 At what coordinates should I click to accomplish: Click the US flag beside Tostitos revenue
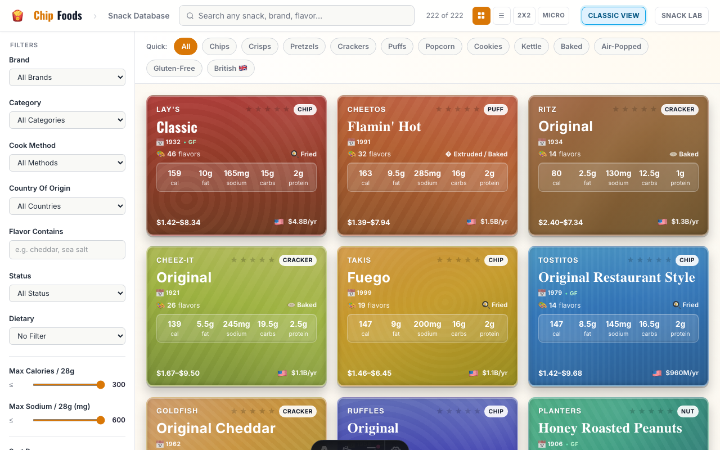coord(657,373)
